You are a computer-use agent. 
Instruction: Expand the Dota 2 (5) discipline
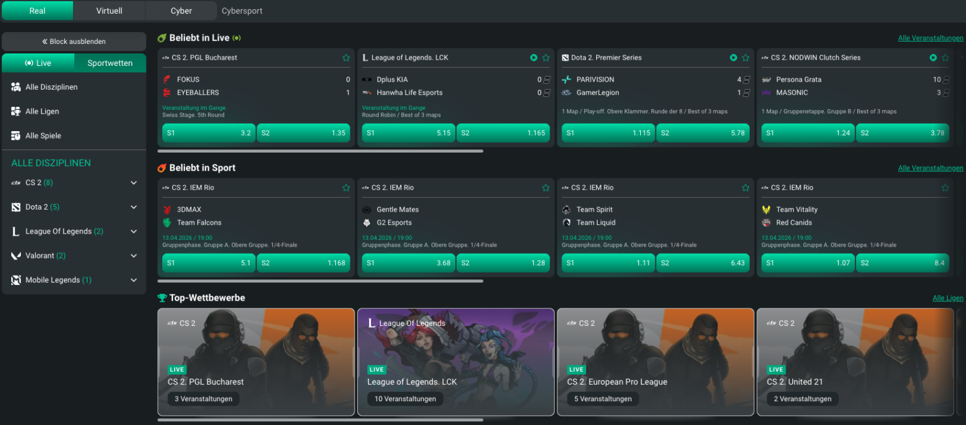coord(133,207)
